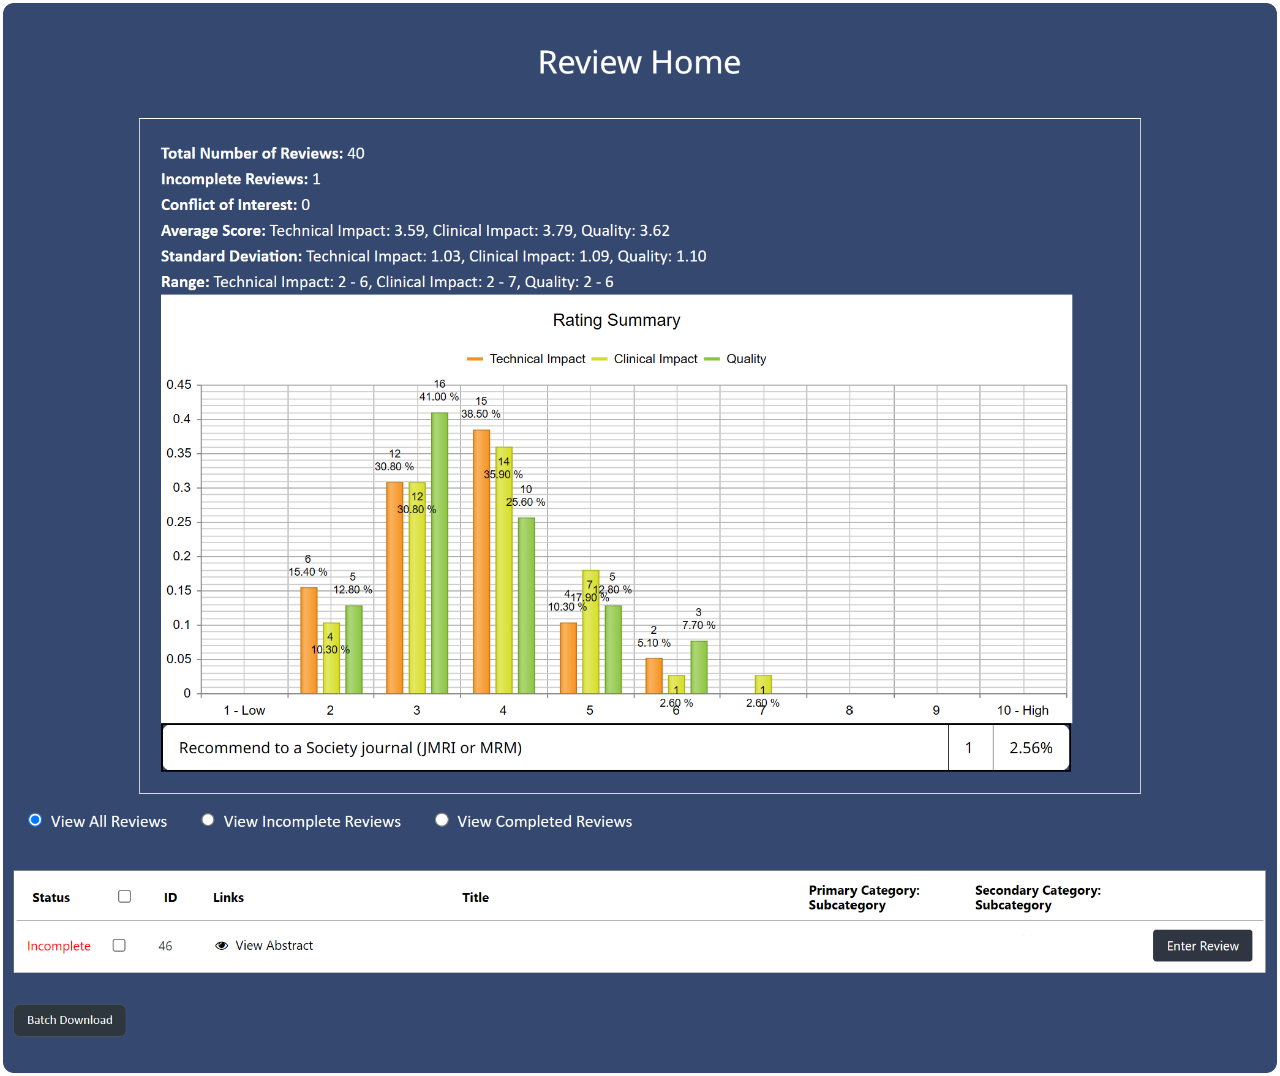This screenshot has width=1280, height=1076.
Task: Select the View All Reviews radio button
Action: [36, 820]
